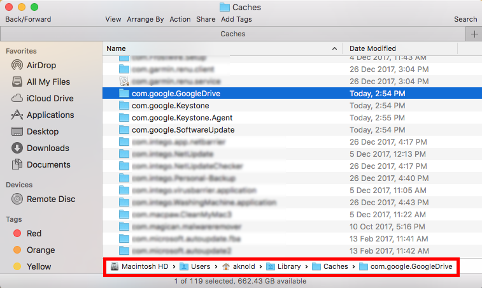Viewport: 482px width, 288px height.
Task: Click Caches in the path bar
Action: click(x=330, y=266)
